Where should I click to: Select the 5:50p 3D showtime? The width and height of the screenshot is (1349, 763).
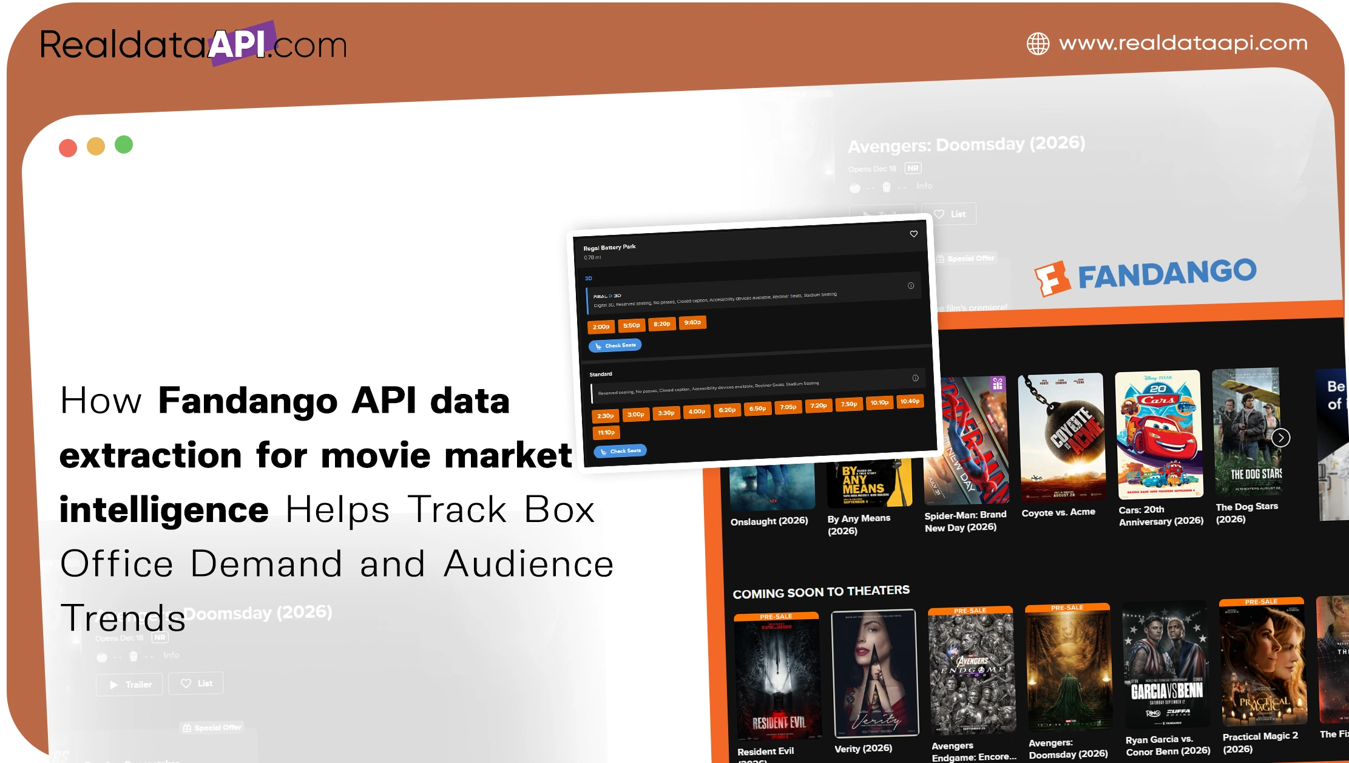(x=631, y=325)
